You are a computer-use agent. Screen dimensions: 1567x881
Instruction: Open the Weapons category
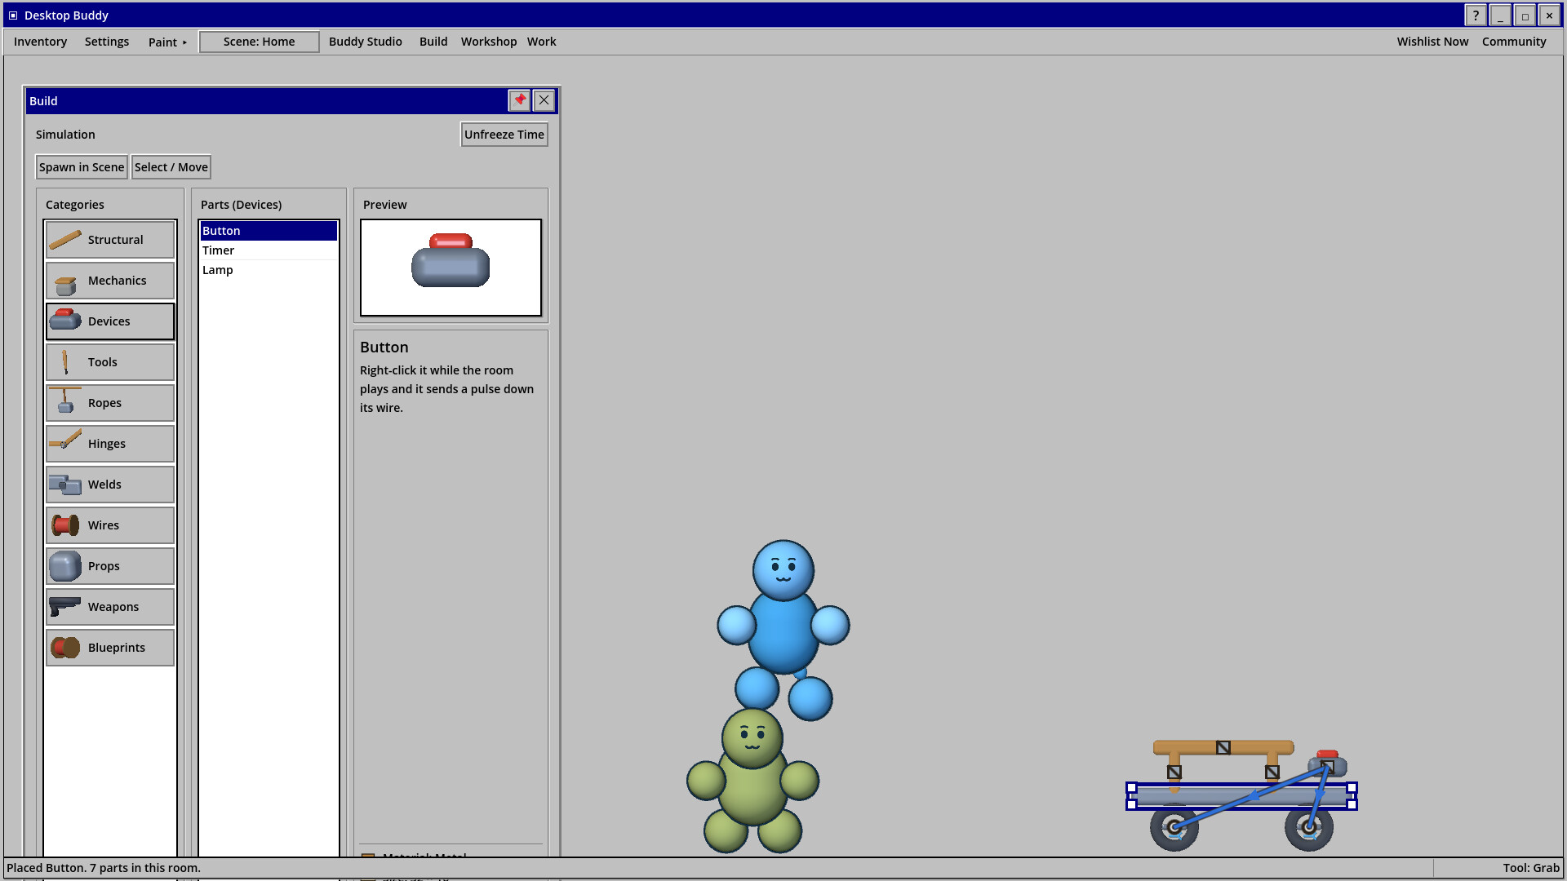(110, 607)
